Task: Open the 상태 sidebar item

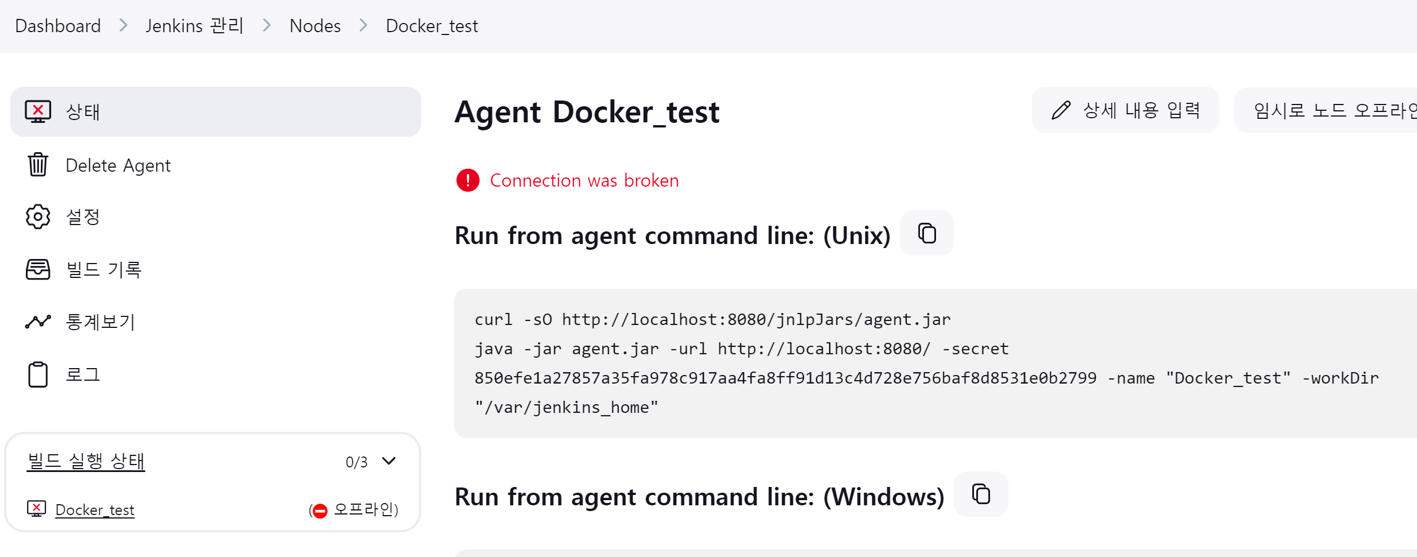Action: tap(215, 111)
